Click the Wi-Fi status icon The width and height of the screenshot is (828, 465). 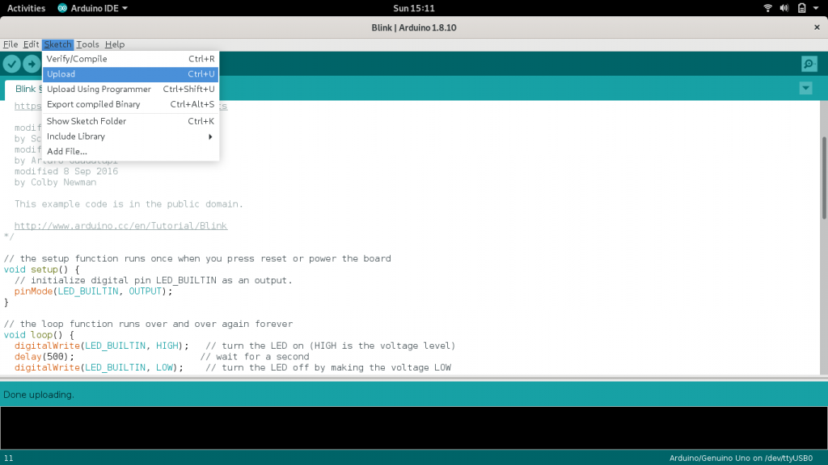pos(767,8)
